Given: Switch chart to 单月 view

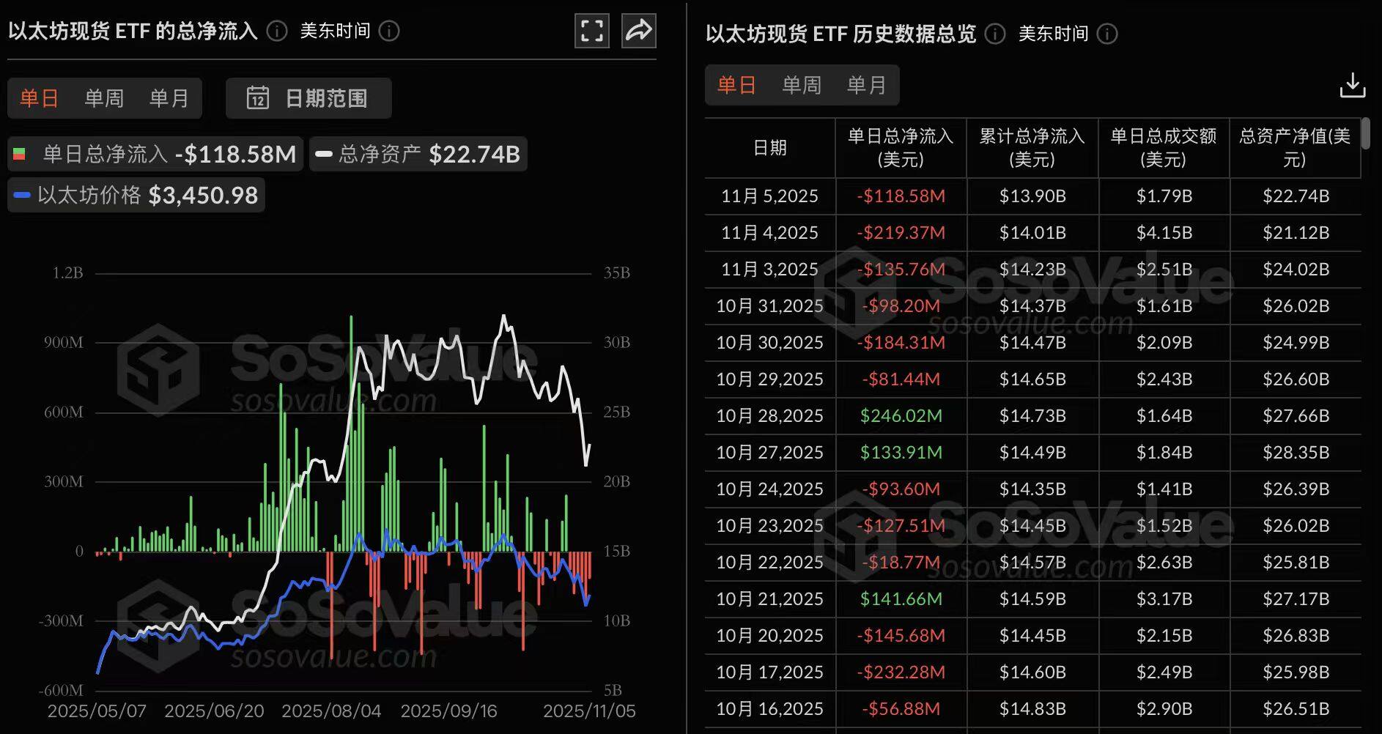Looking at the screenshot, I should point(169,98).
